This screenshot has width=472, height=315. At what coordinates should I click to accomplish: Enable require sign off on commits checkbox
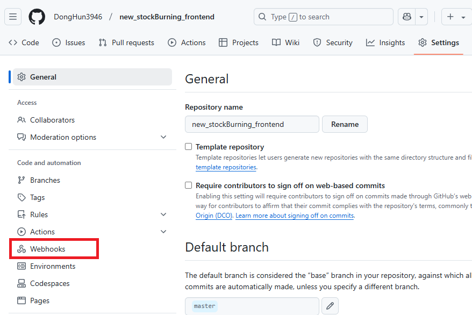coord(189,185)
